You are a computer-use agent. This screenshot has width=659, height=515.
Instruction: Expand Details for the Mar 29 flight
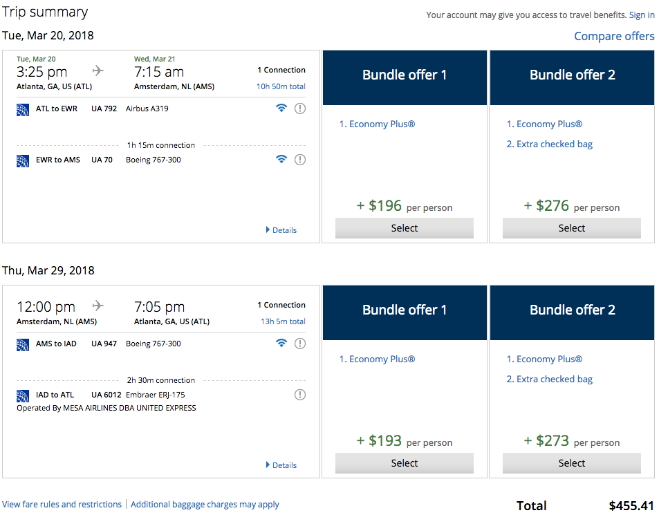click(x=281, y=465)
